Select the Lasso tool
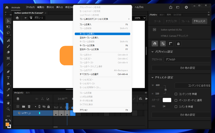This screenshot has width=215, height=133. [8, 33]
